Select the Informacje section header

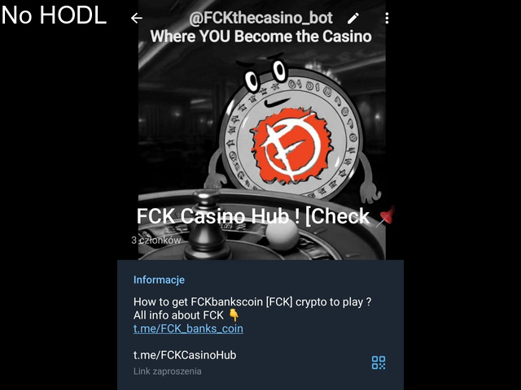[x=159, y=279]
